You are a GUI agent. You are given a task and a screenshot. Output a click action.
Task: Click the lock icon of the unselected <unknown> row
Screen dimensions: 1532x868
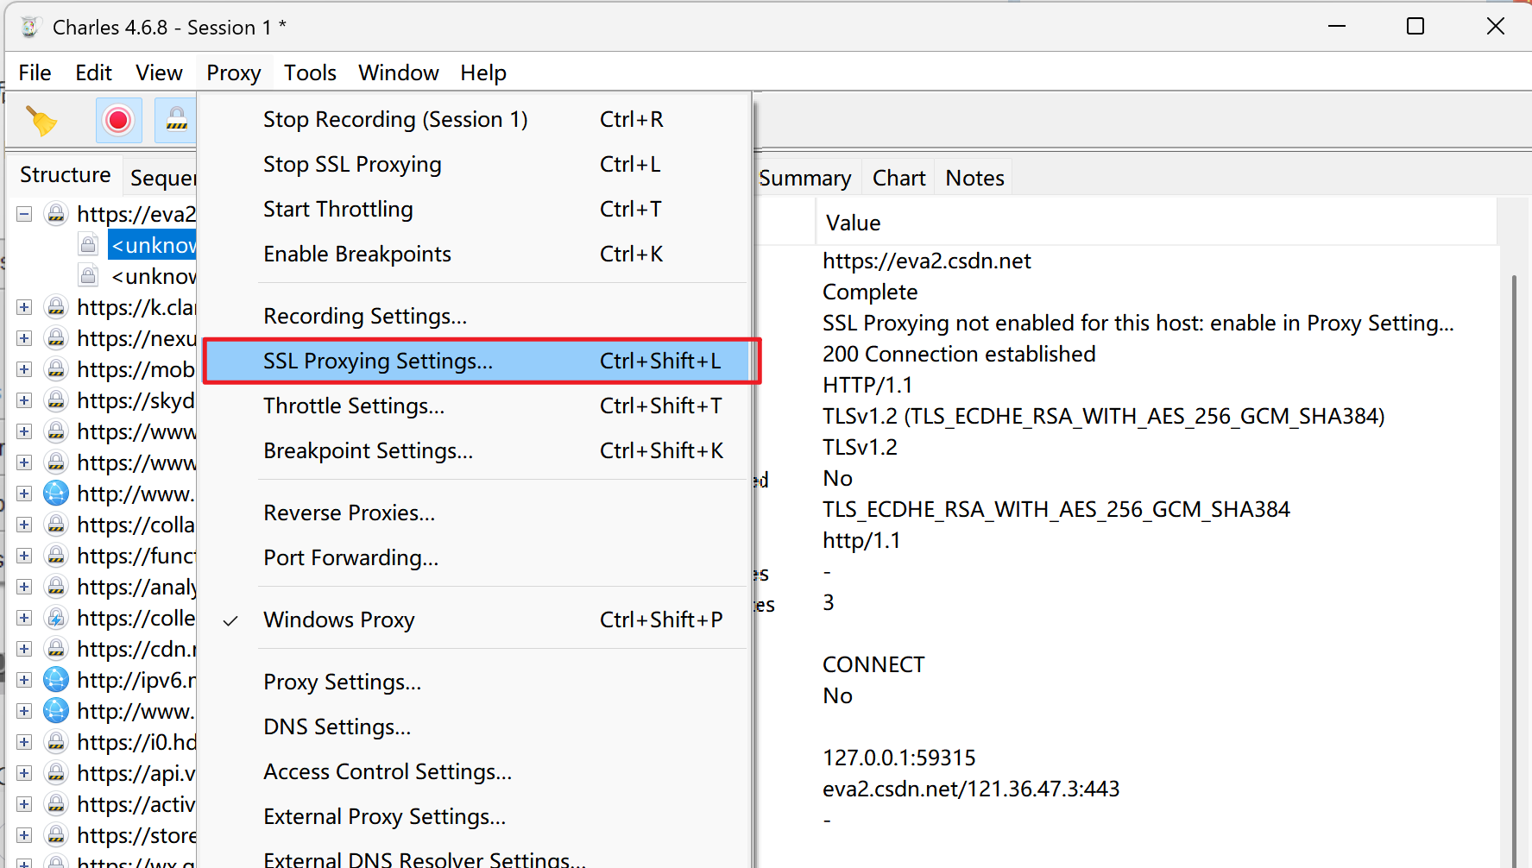pyautogui.click(x=88, y=276)
